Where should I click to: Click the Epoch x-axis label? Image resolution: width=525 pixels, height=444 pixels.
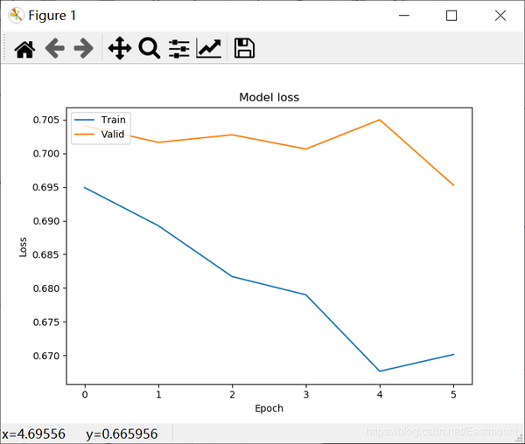click(x=269, y=408)
